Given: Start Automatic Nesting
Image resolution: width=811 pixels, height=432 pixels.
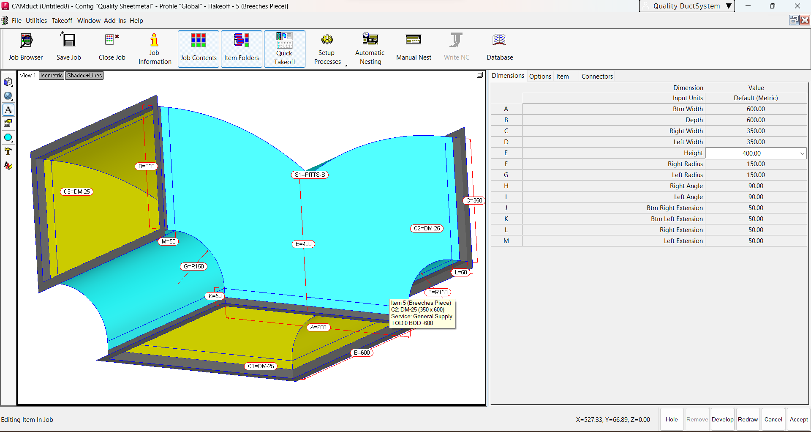Looking at the screenshot, I should 370,46.
